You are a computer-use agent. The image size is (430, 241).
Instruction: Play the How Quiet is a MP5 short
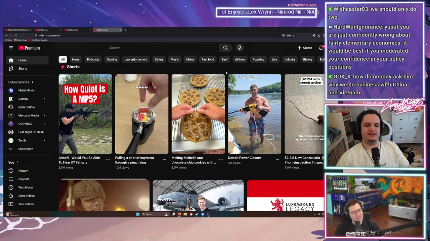pyautogui.click(x=85, y=114)
